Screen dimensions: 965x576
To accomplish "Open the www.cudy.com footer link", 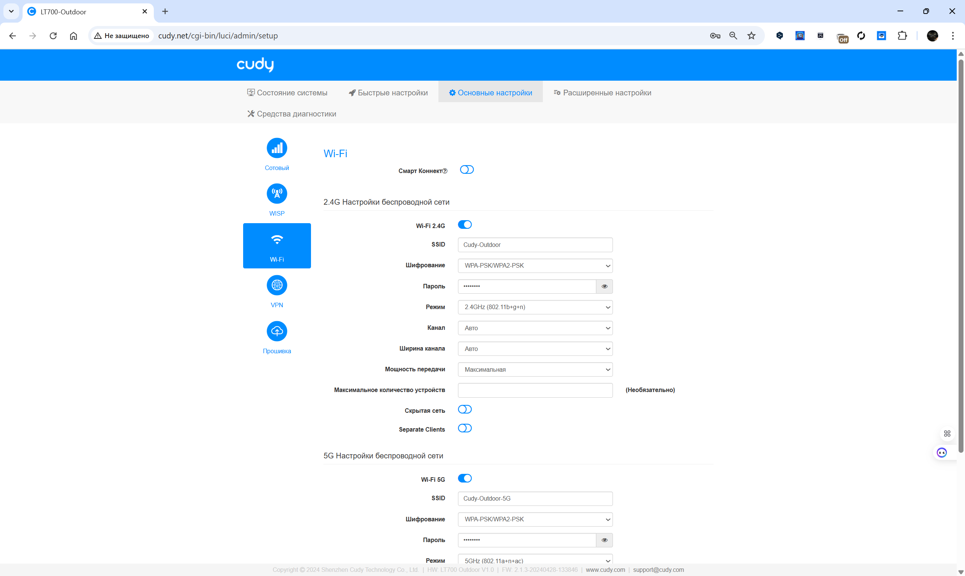I will tap(605, 569).
